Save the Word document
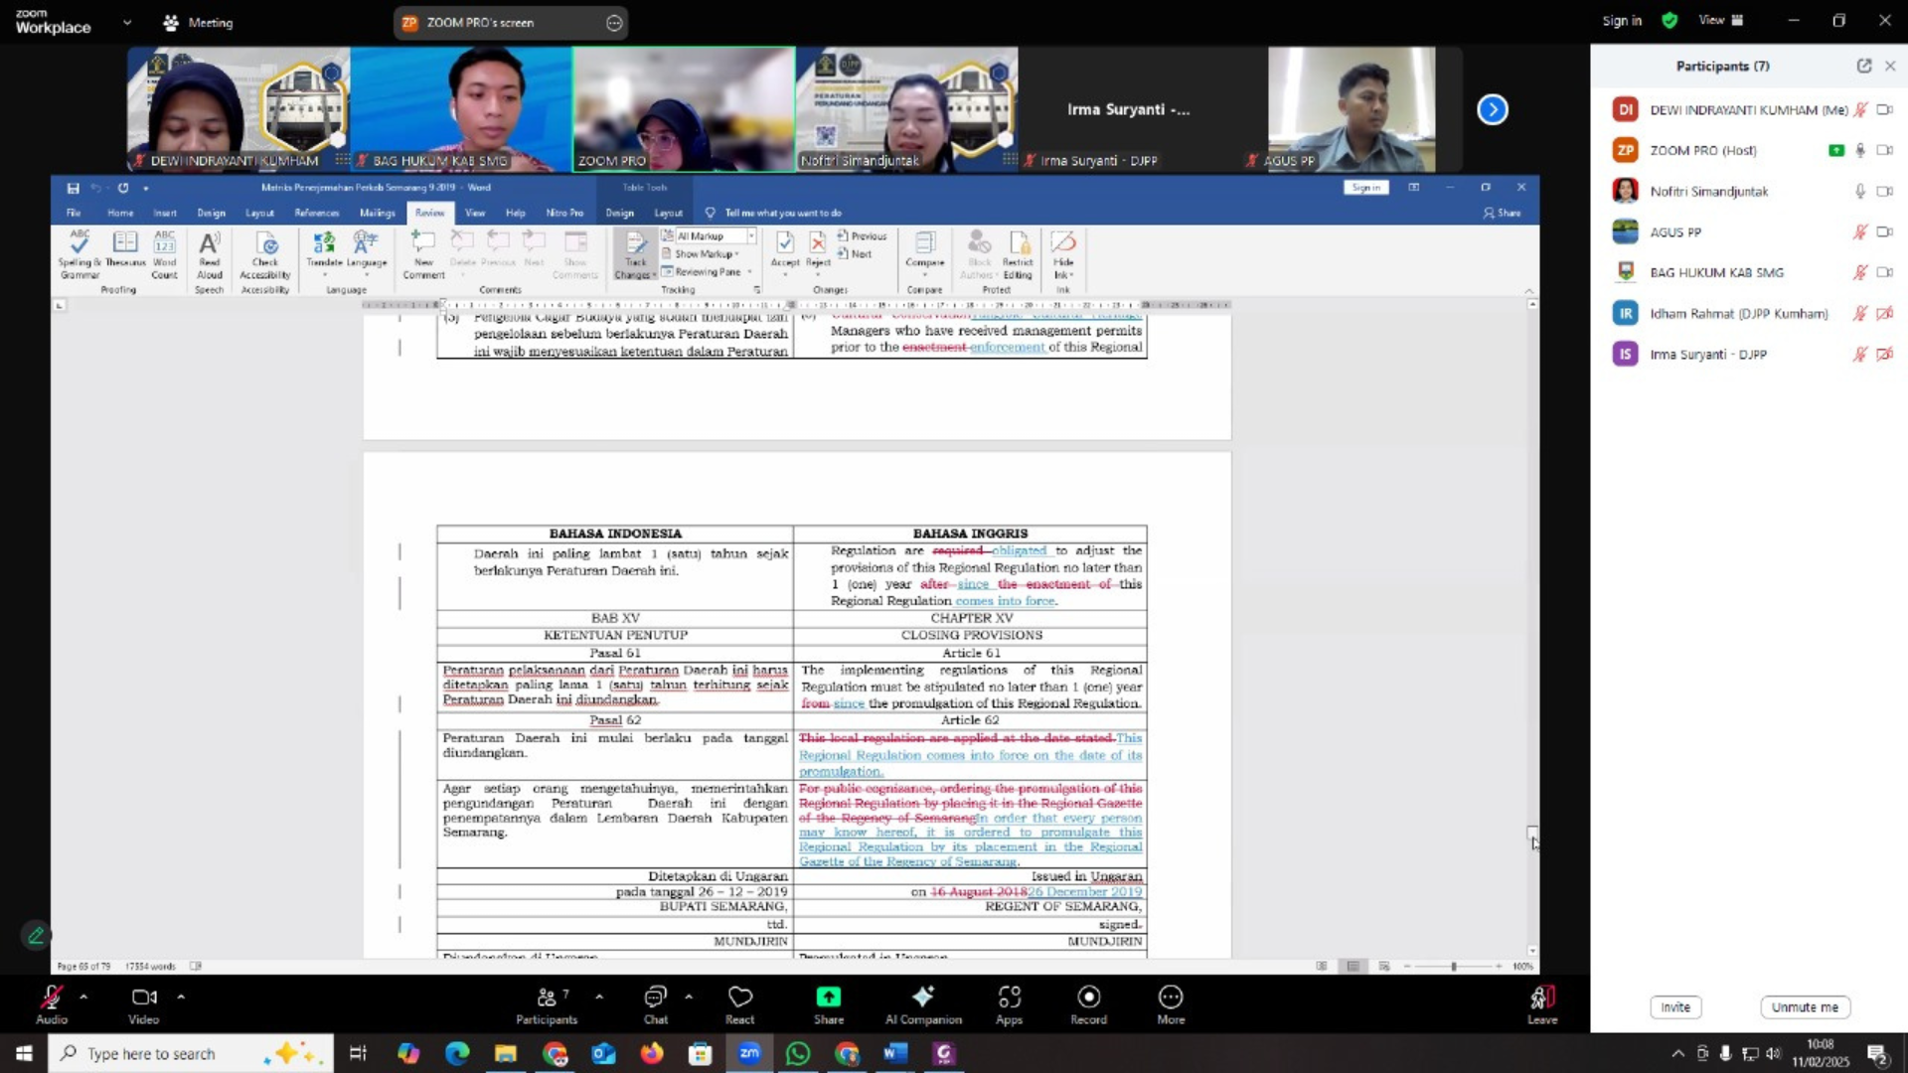Image resolution: width=1908 pixels, height=1073 pixels. 73,188
